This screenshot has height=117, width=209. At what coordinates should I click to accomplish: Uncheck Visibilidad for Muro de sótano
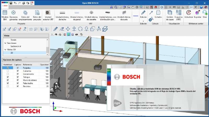click(8, 80)
